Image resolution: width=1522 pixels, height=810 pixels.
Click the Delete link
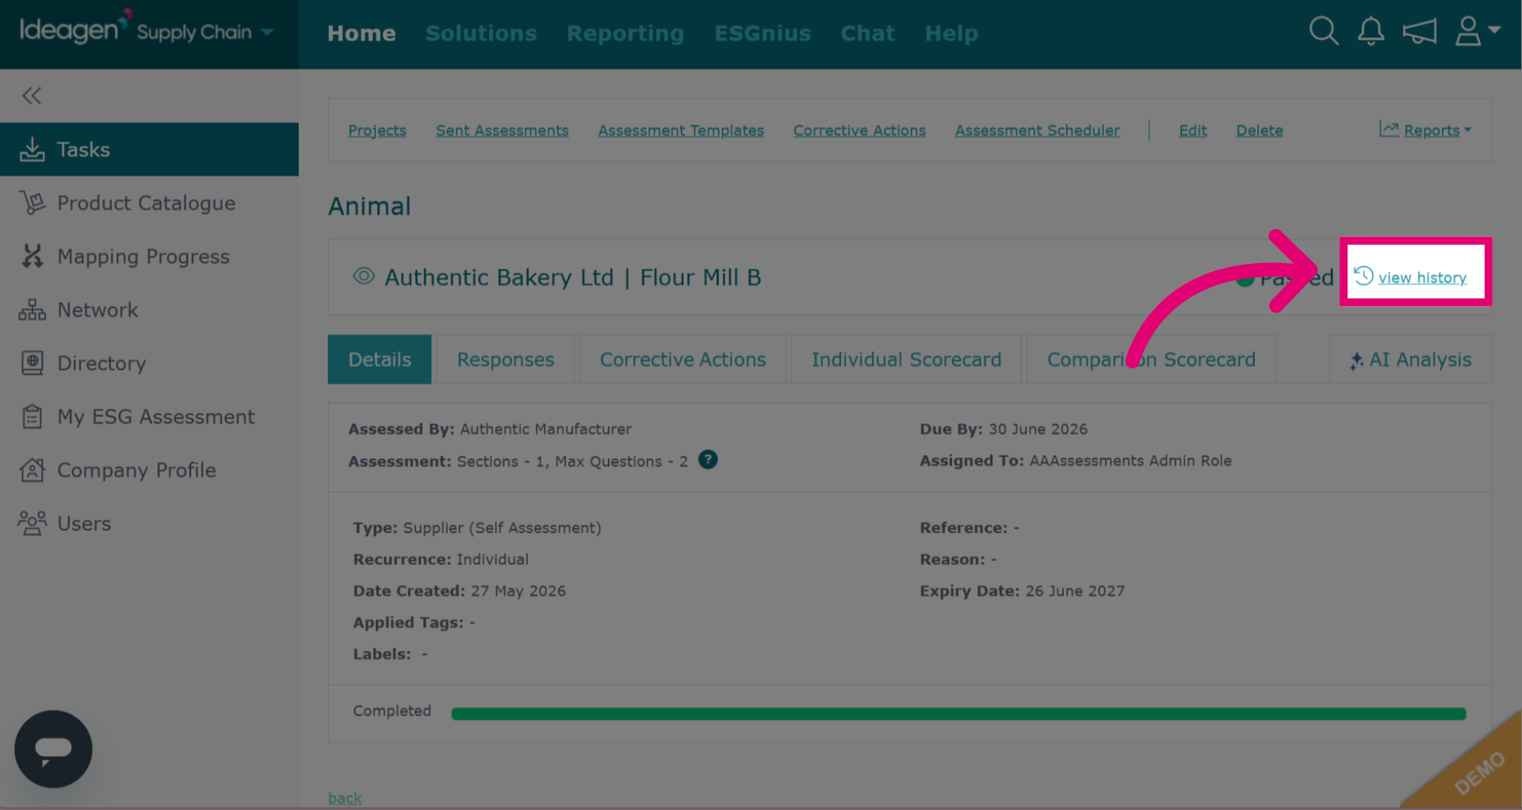(x=1260, y=131)
